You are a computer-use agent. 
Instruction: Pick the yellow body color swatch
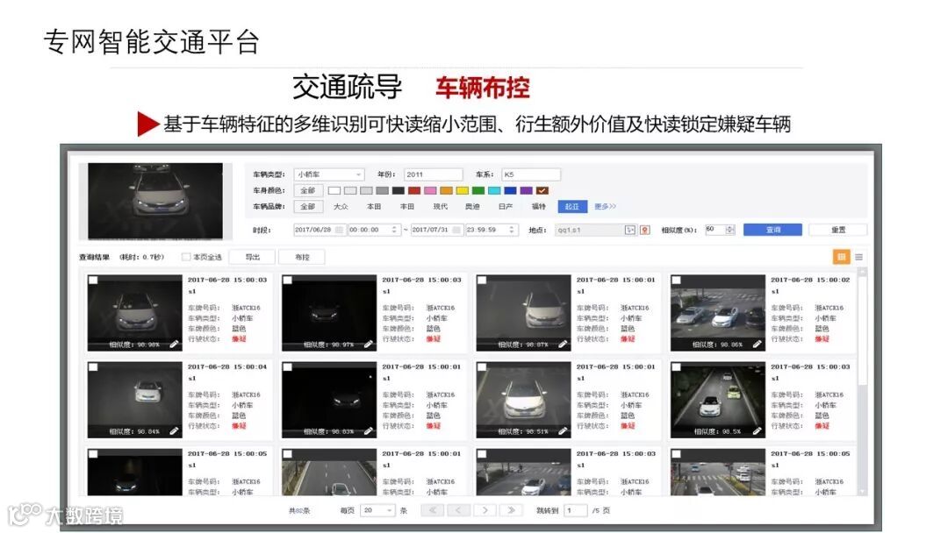pos(463,190)
